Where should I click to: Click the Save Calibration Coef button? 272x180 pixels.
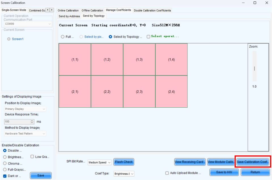[x=252, y=162]
